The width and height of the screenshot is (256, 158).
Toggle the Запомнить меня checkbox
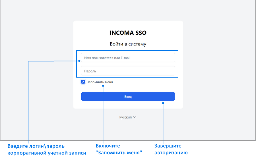(x=83, y=82)
